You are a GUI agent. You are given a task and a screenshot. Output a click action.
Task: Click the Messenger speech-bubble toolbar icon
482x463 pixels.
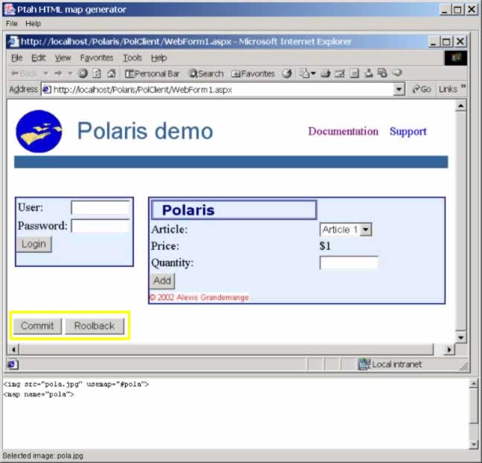click(397, 73)
